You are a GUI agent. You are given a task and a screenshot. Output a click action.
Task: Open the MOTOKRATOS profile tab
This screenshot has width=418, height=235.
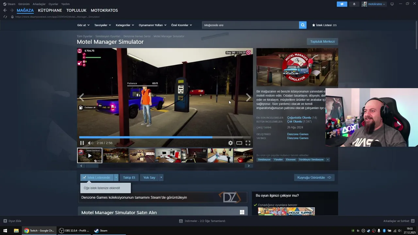(104, 10)
